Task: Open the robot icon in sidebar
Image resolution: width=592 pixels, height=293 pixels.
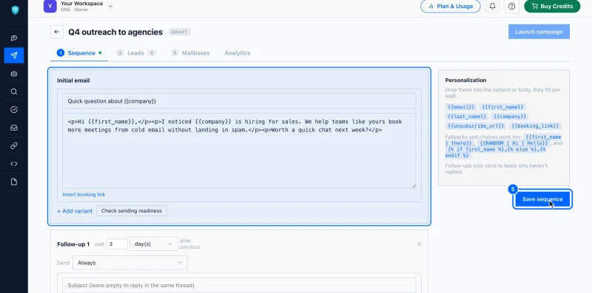Action: [14, 74]
